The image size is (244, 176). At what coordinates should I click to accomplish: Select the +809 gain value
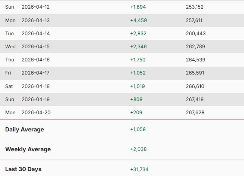[136, 99]
